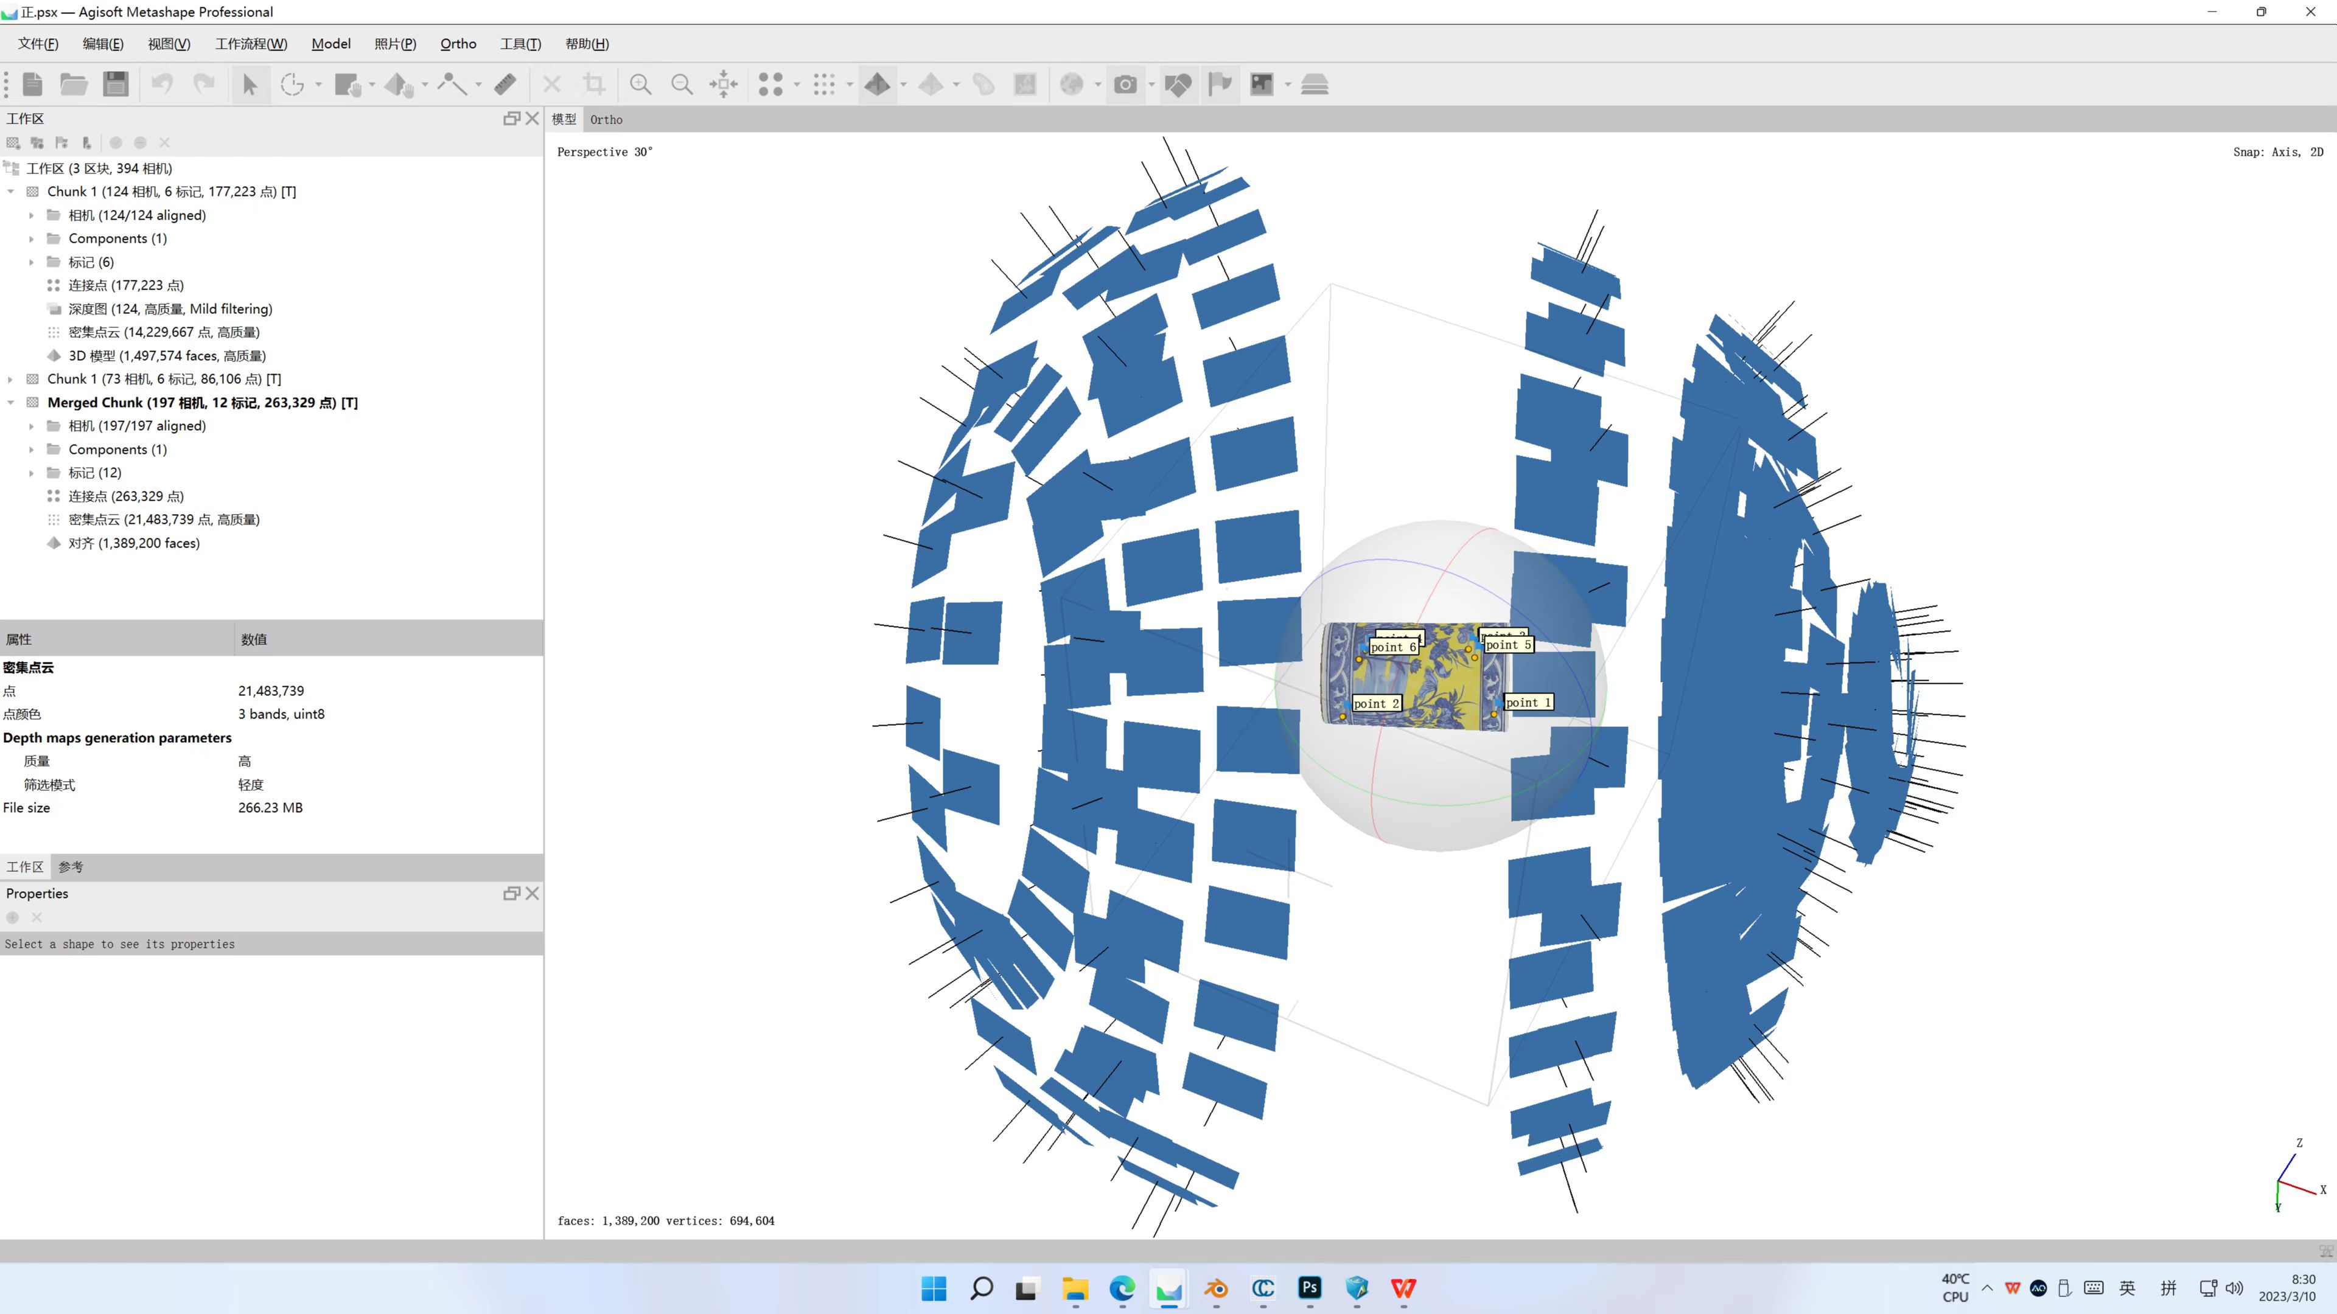Open dropdown next to Draw Polyline tool
This screenshot has width=2337, height=1314.
[478, 85]
